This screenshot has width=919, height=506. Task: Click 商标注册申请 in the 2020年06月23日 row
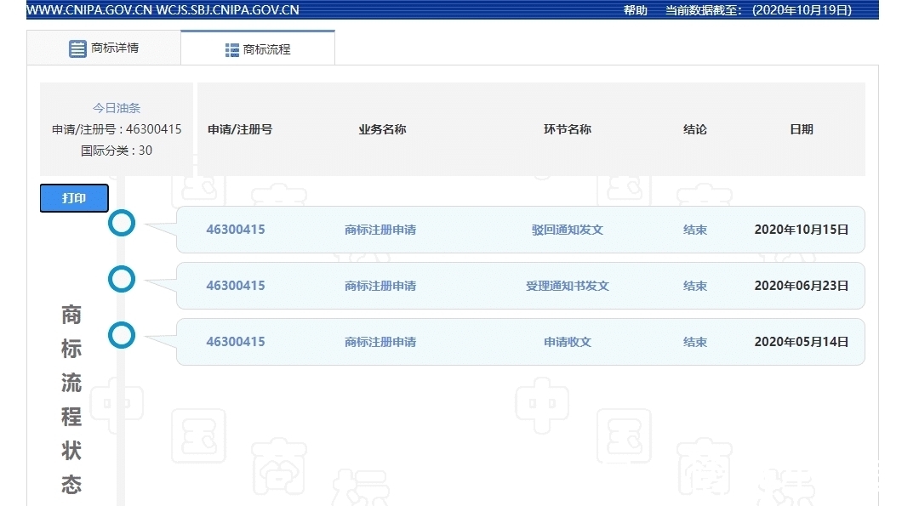pos(380,286)
